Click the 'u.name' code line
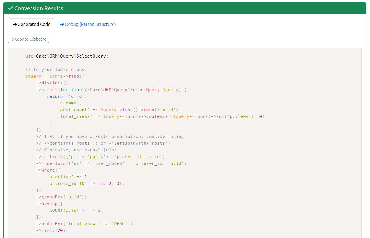 pyautogui.click(x=70, y=103)
